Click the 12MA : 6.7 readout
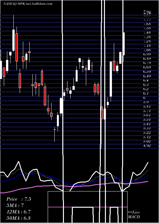Screen dimensions: 159x223 [19, 212]
